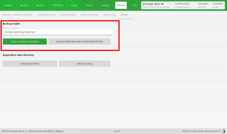Switch to National Currency Accounts tab
This screenshot has height=134, width=227.
[x=17, y=15]
